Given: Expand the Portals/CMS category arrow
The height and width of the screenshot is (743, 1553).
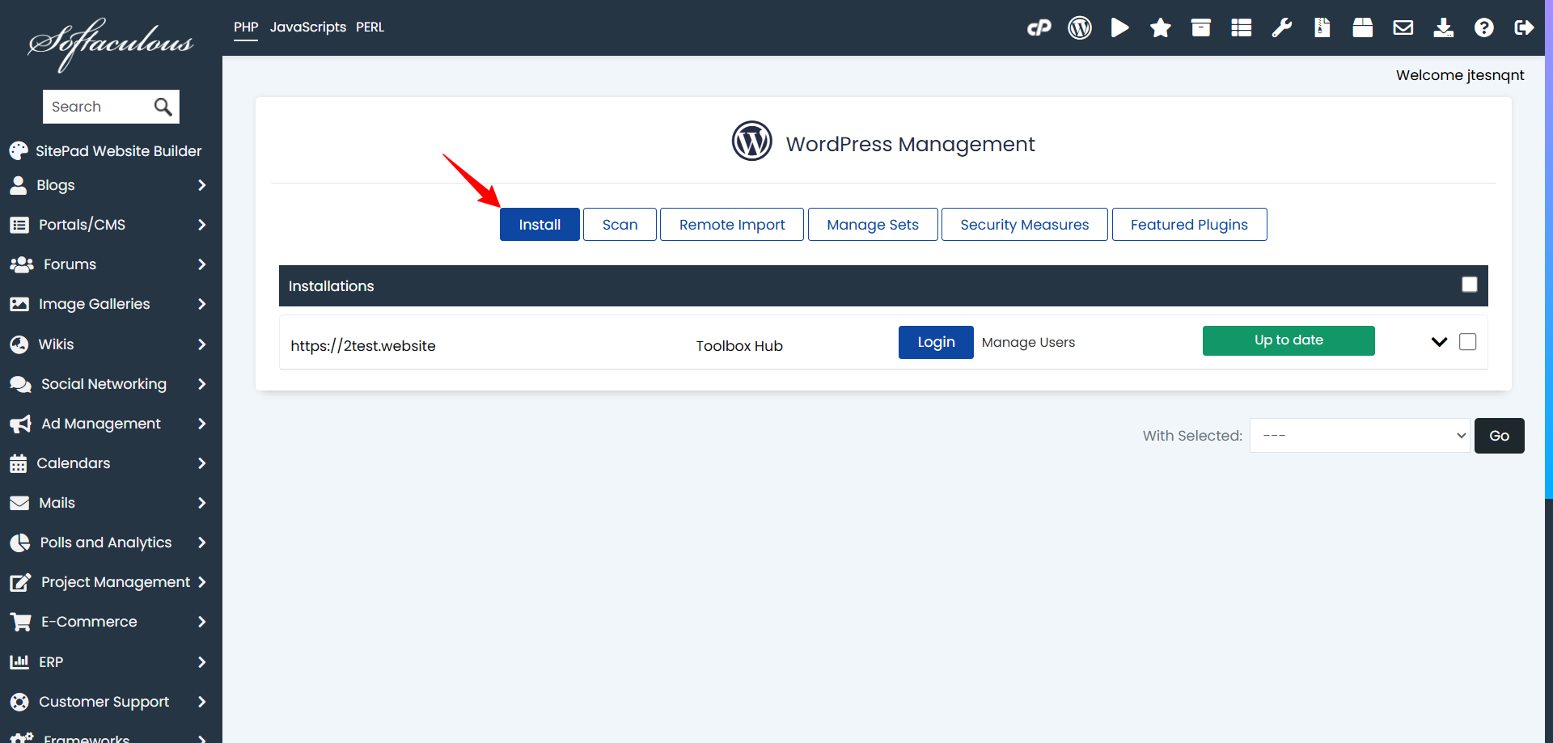Looking at the screenshot, I should click(201, 225).
